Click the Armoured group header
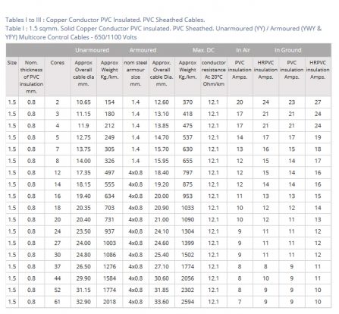This screenshot has width=339, height=314. 143,50
